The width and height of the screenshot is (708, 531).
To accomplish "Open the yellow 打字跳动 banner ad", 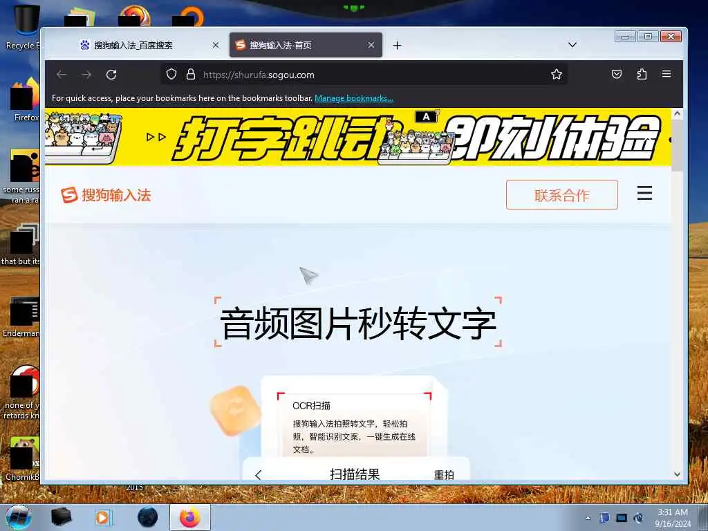I will 357,137.
